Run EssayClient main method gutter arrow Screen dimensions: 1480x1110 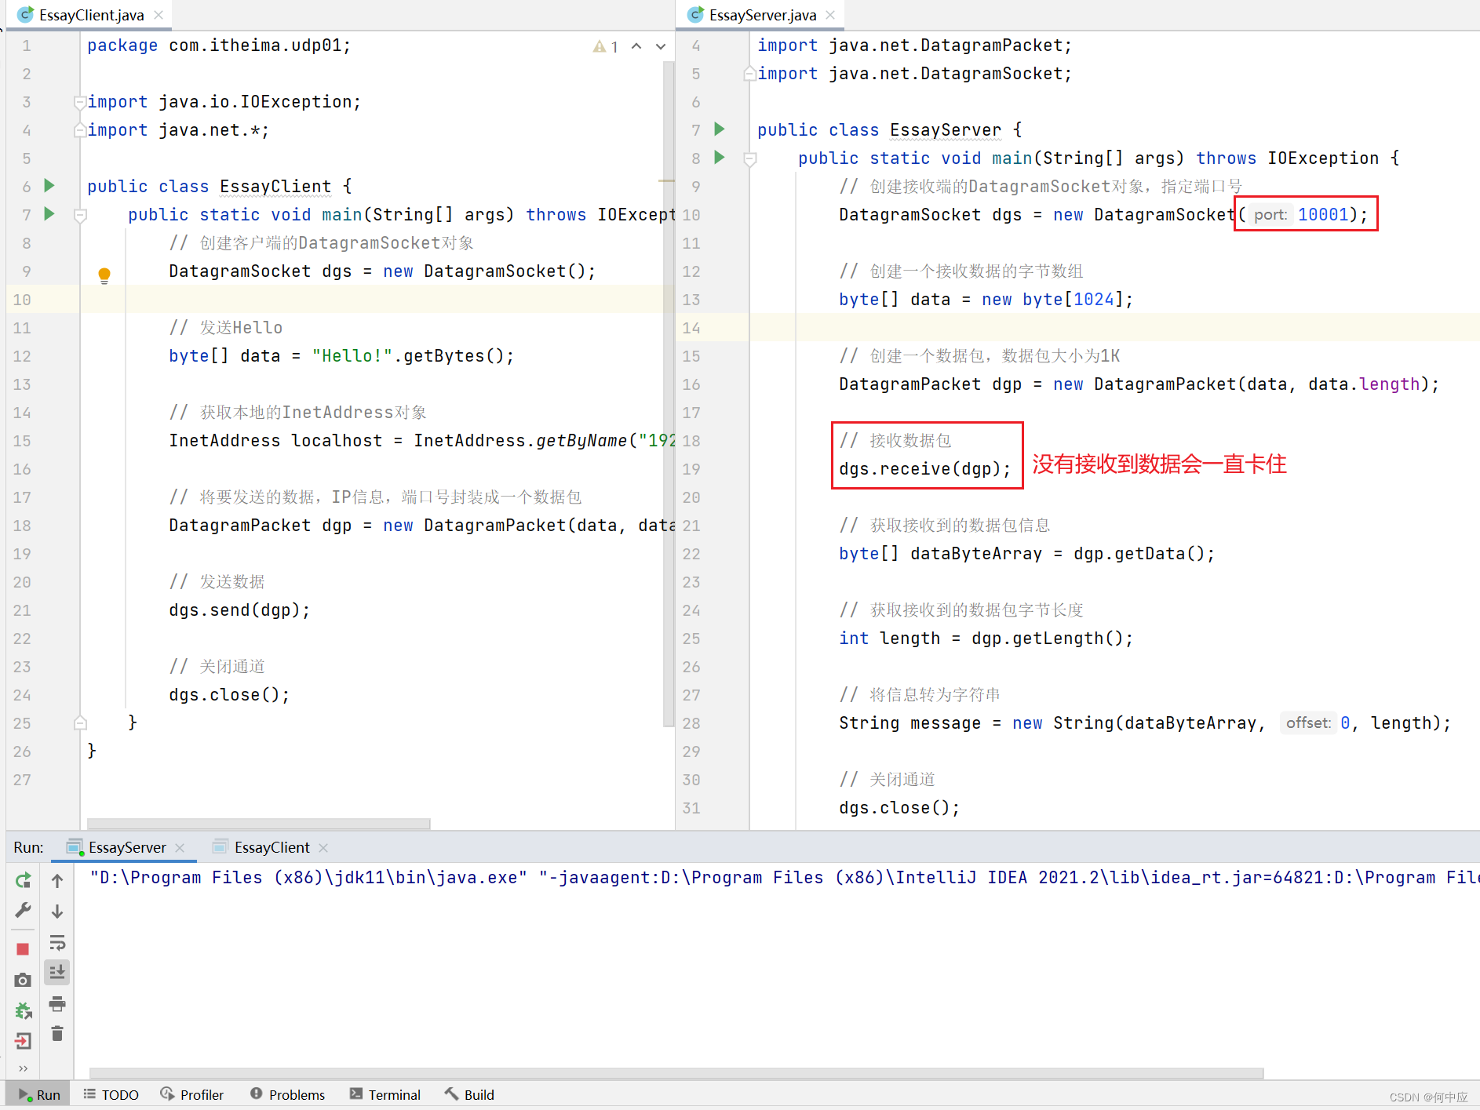[49, 214]
